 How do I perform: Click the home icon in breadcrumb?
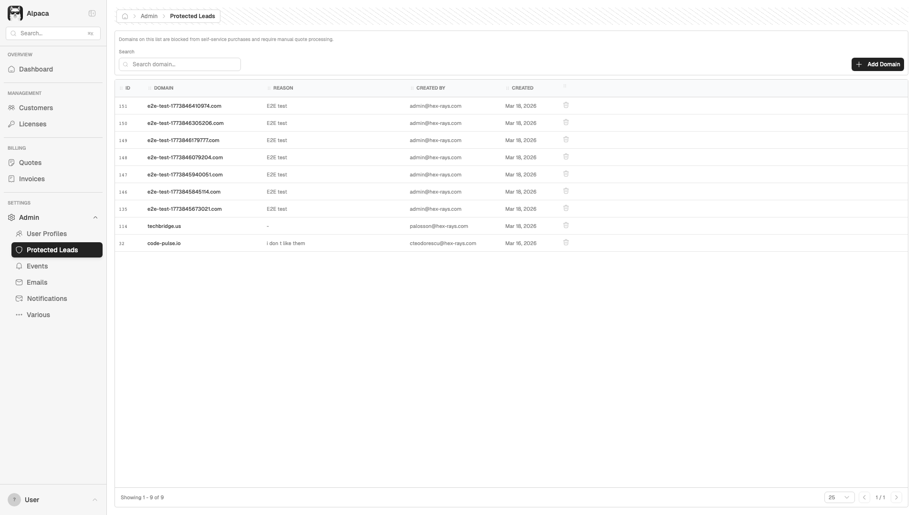pos(125,16)
